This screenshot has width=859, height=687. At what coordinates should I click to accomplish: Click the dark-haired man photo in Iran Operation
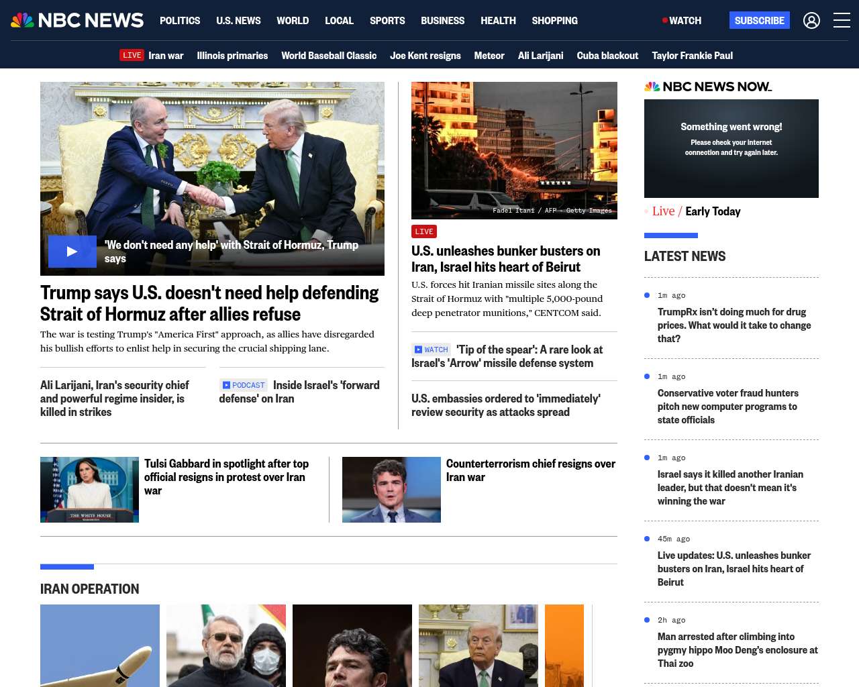point(352,645)
